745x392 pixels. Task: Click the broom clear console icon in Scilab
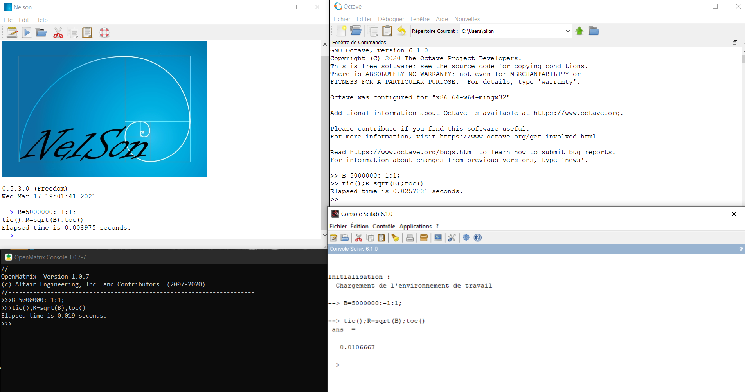[x=396, y=237]
